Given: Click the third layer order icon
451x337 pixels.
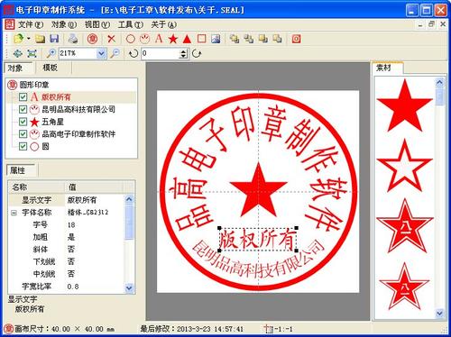Looking at the screenshot, I should click(x=263, y=39).
